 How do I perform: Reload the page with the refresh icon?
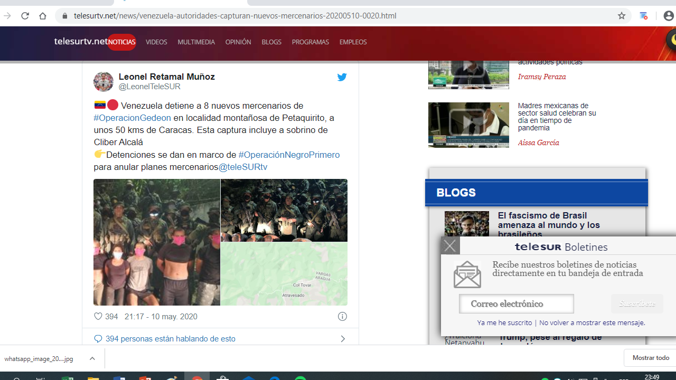25,16
